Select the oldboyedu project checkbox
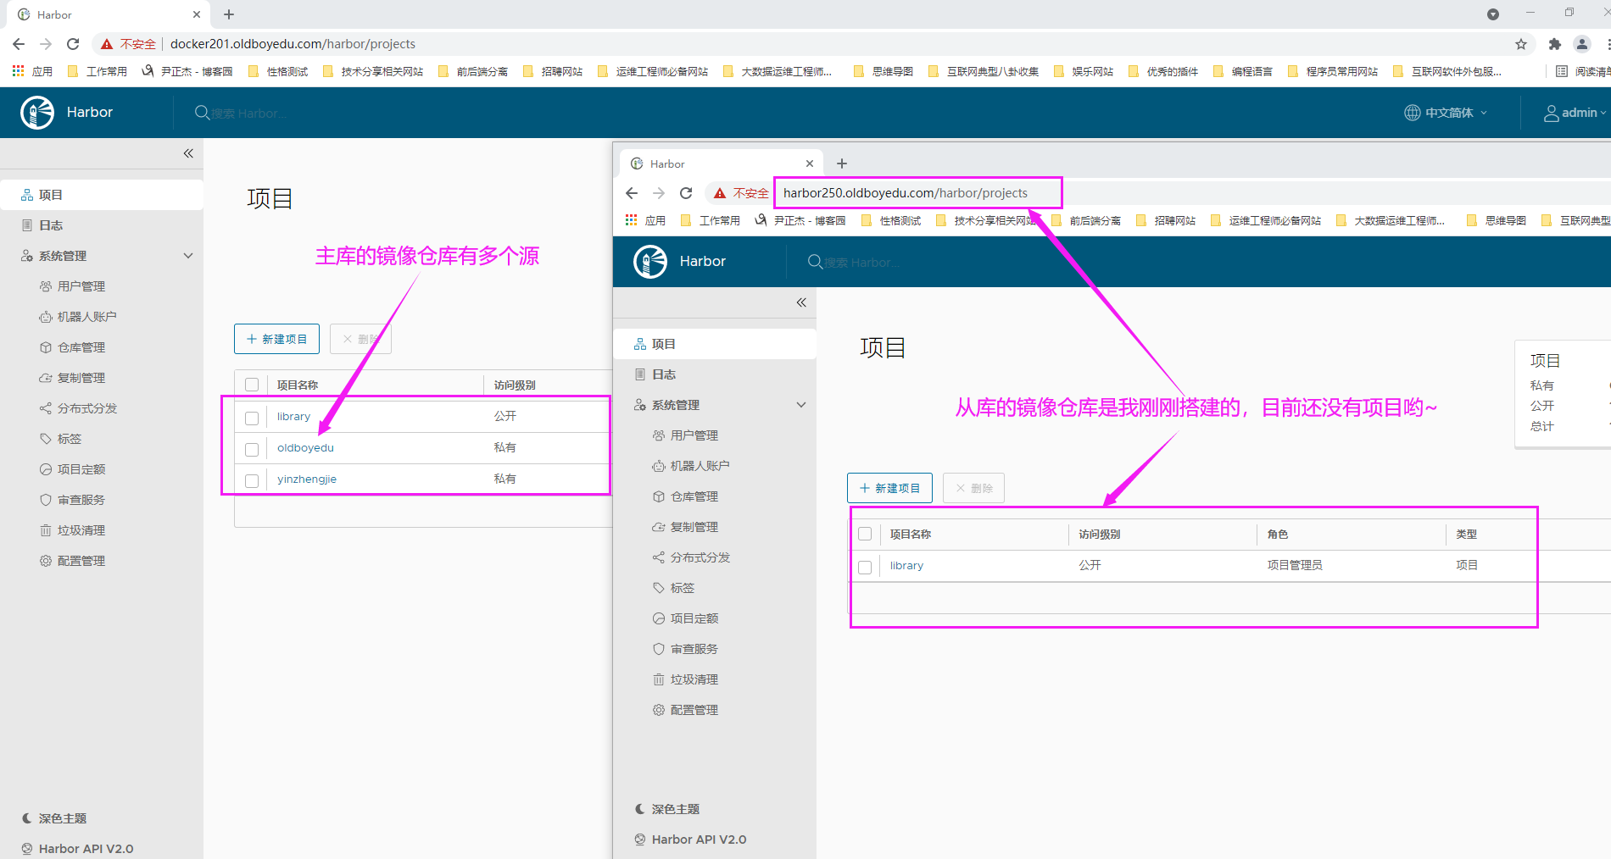1611x859 pixels. [252, 449]
